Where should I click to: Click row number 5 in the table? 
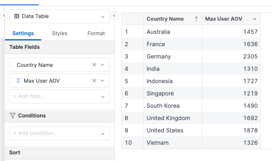126,81
